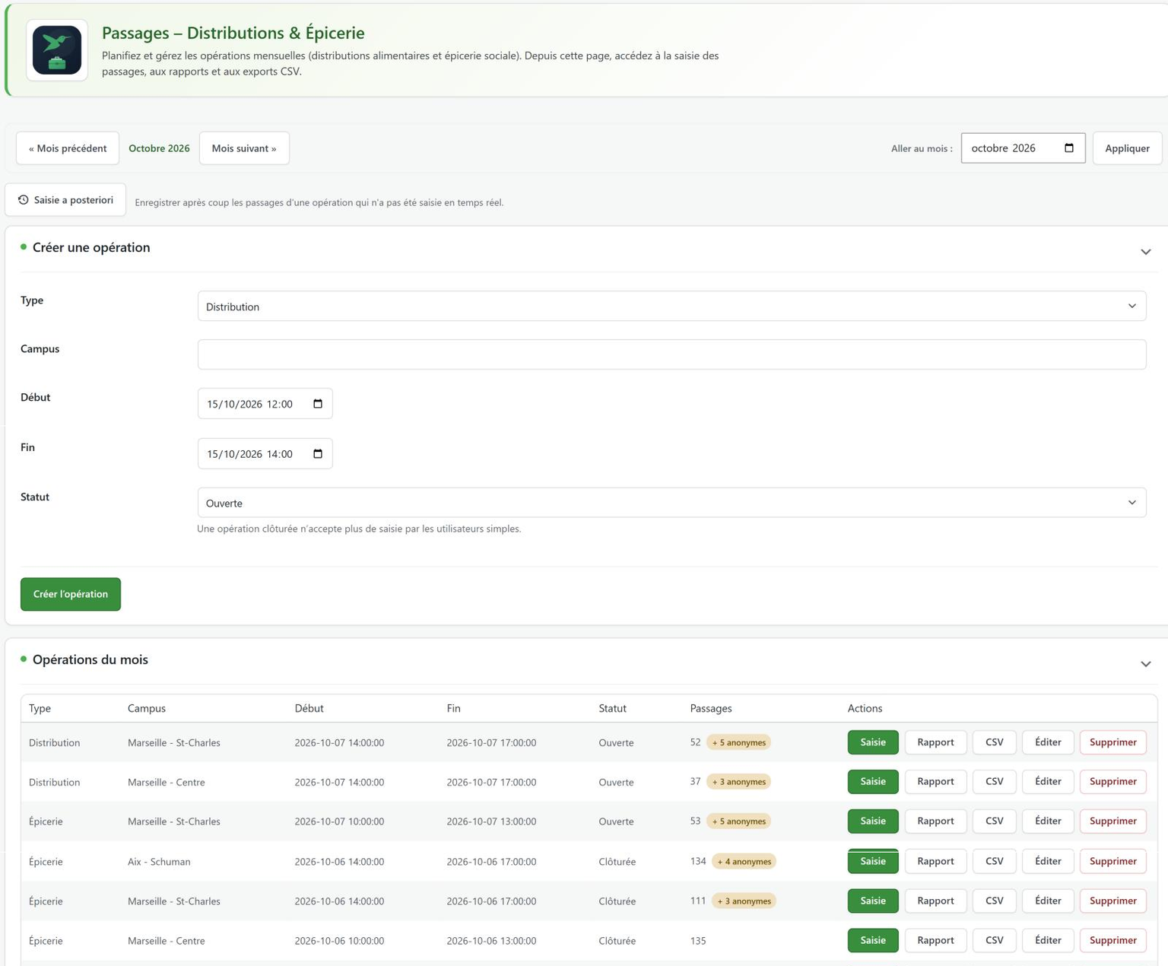Open calendar picker in Début field

(x=318, y=404)
